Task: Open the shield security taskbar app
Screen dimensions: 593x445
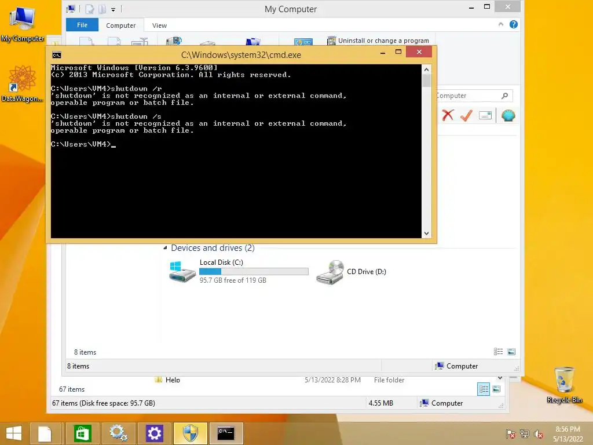Action: click(x=190, y=433)
